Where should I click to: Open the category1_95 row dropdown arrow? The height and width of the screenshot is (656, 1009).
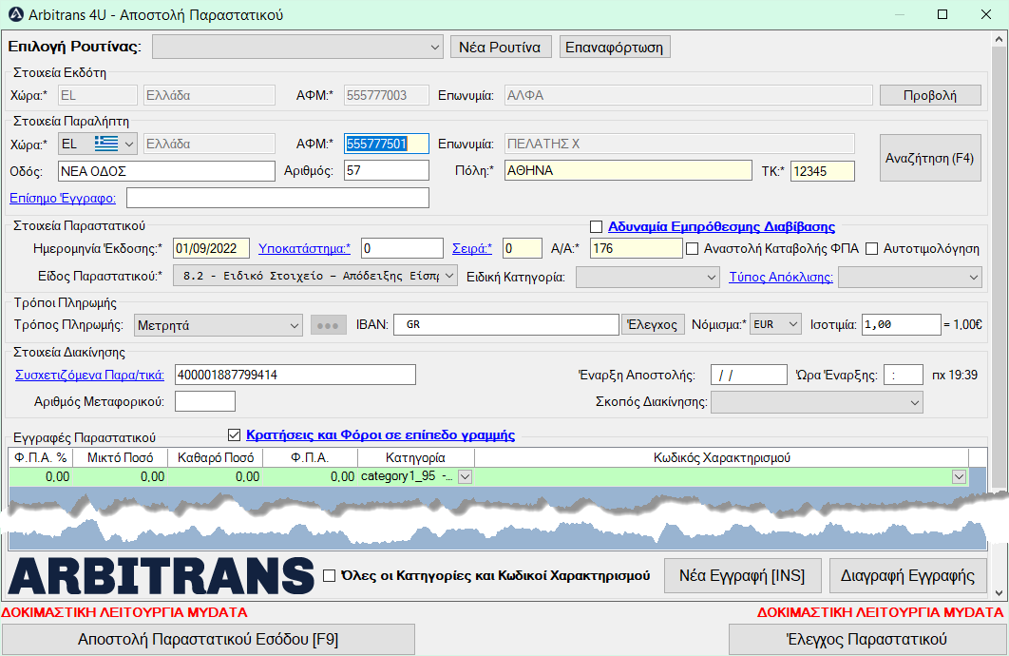click(466, 477)
